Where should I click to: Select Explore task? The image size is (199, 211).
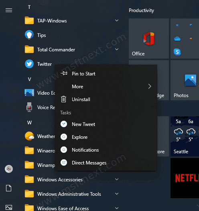(106, 137)
